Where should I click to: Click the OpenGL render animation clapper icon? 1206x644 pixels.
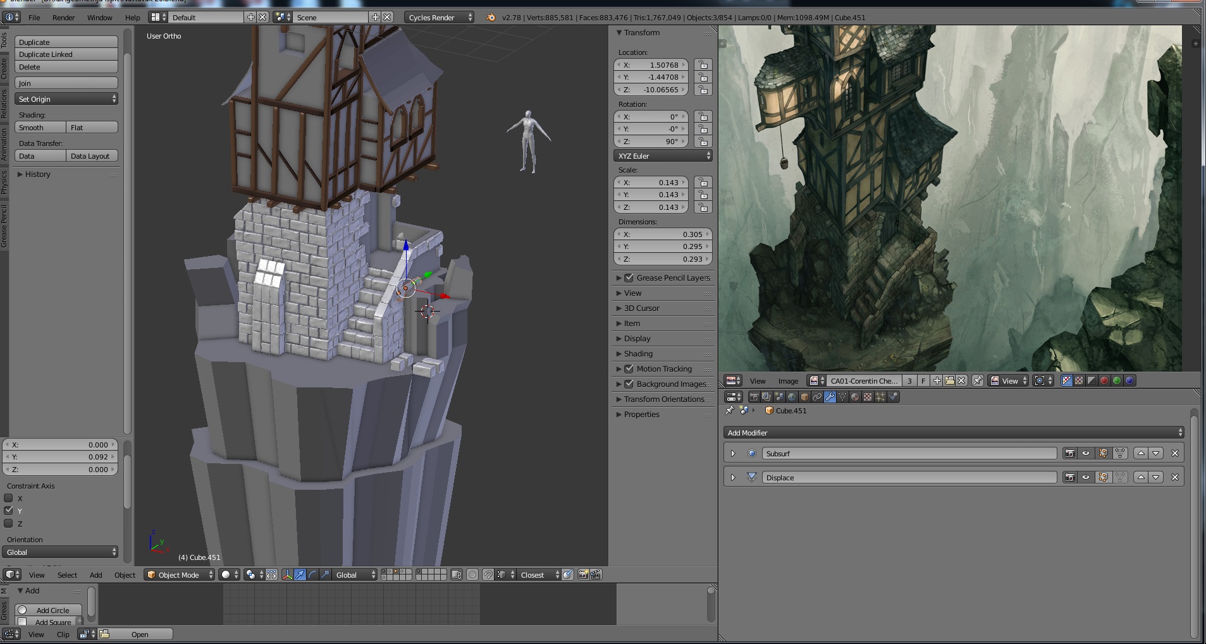pos(596,574)
